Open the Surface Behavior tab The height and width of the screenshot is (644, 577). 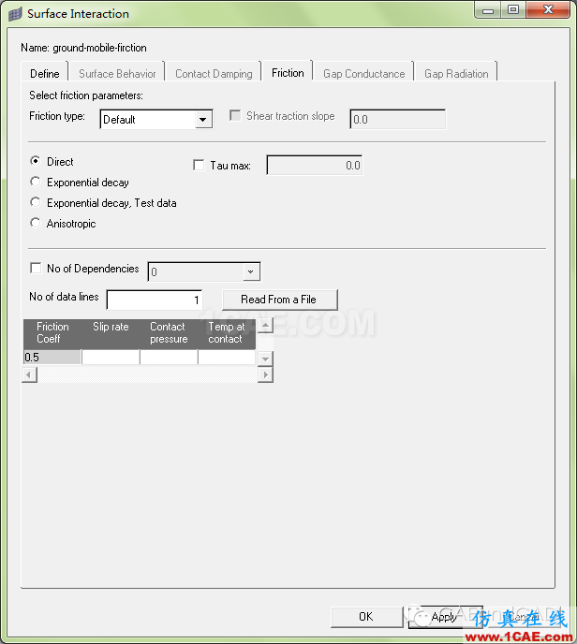[x=117, y=74]
